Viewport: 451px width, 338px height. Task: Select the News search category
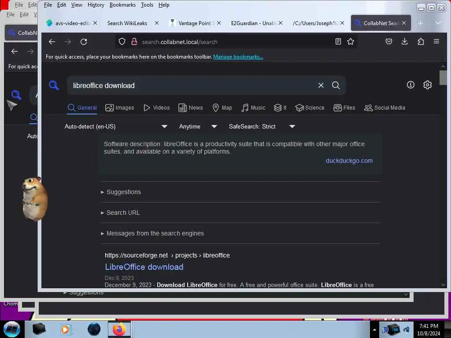(190, 108)
